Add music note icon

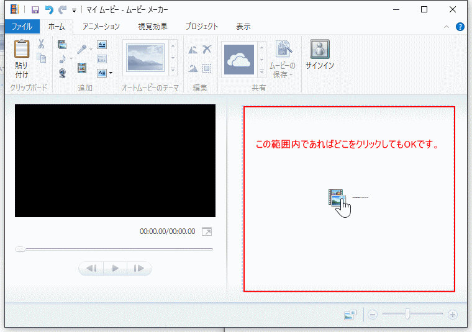62,58
